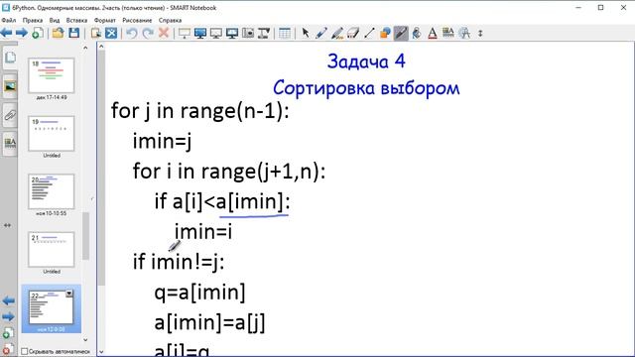This screenshot has width=635, height=357.
Task: Click the 'Сортировка выбором' subtitle text
Action: coord(366,88)
